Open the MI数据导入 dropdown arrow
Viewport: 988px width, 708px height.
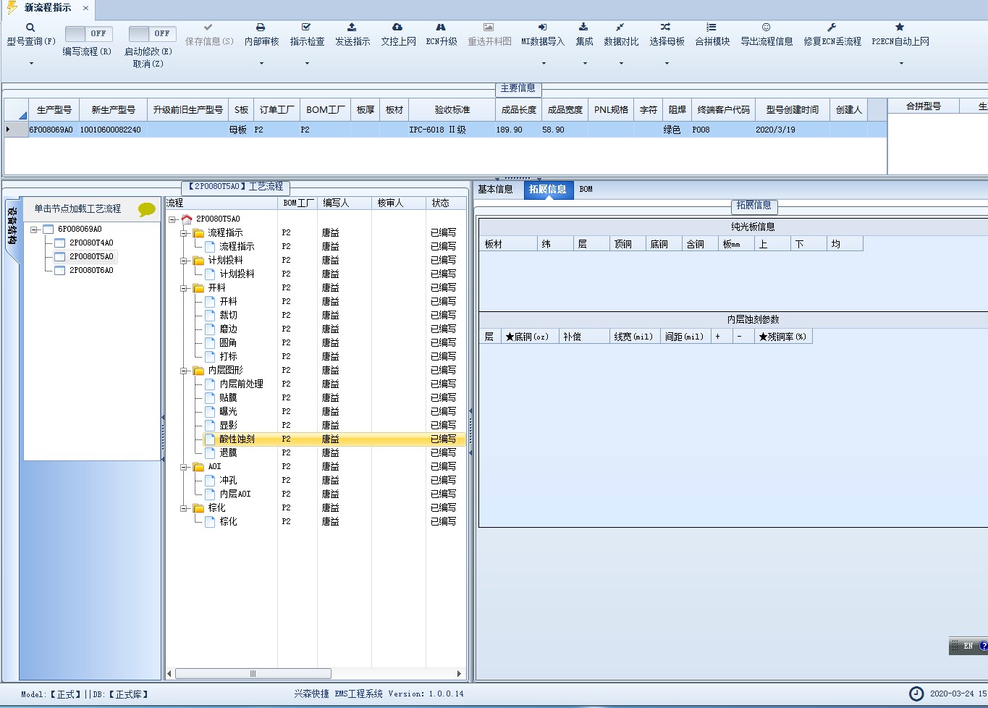(x=544, y=64)
